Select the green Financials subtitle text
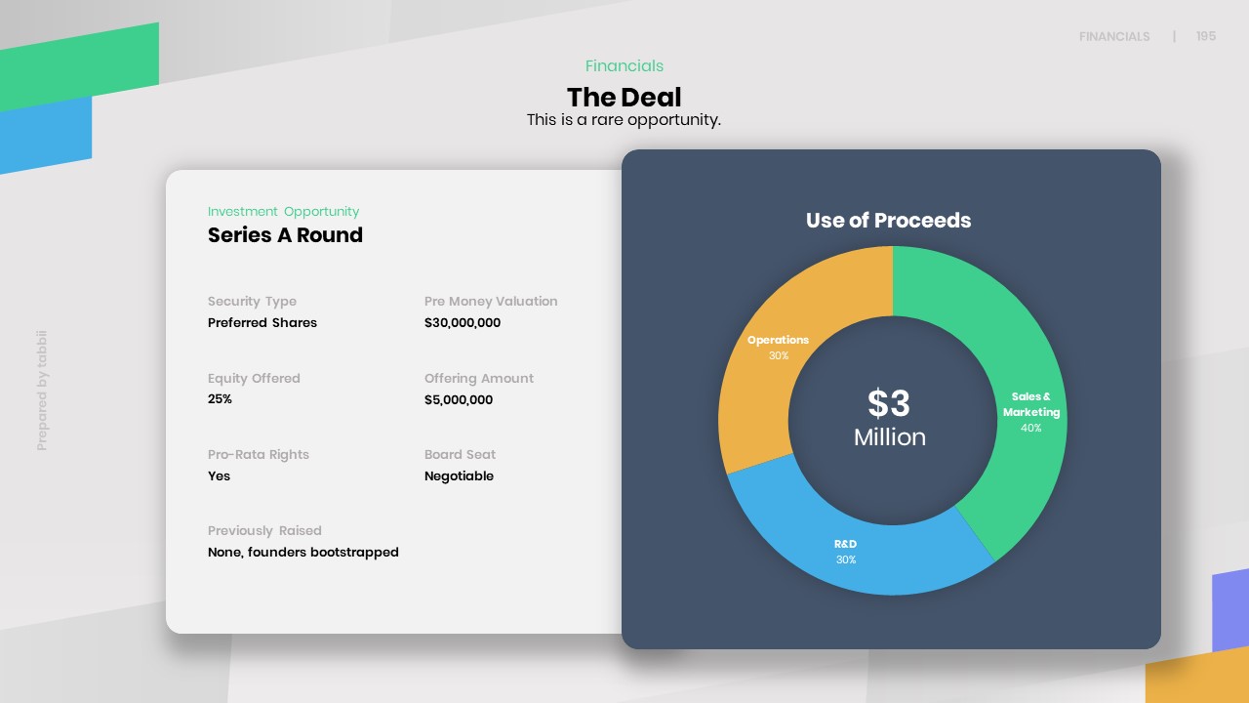 [x=624, y=66]
